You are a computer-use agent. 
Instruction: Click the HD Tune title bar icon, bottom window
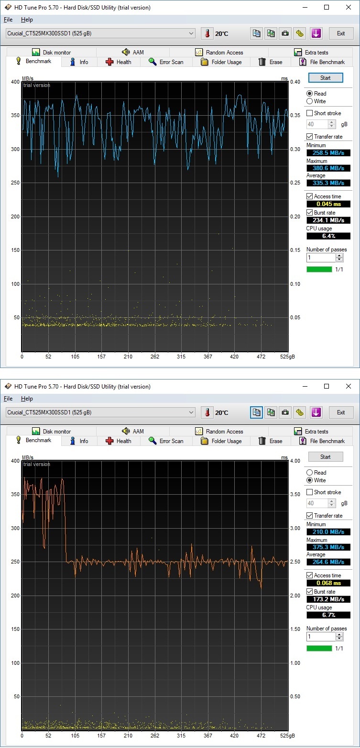click(x=8, y=387)
